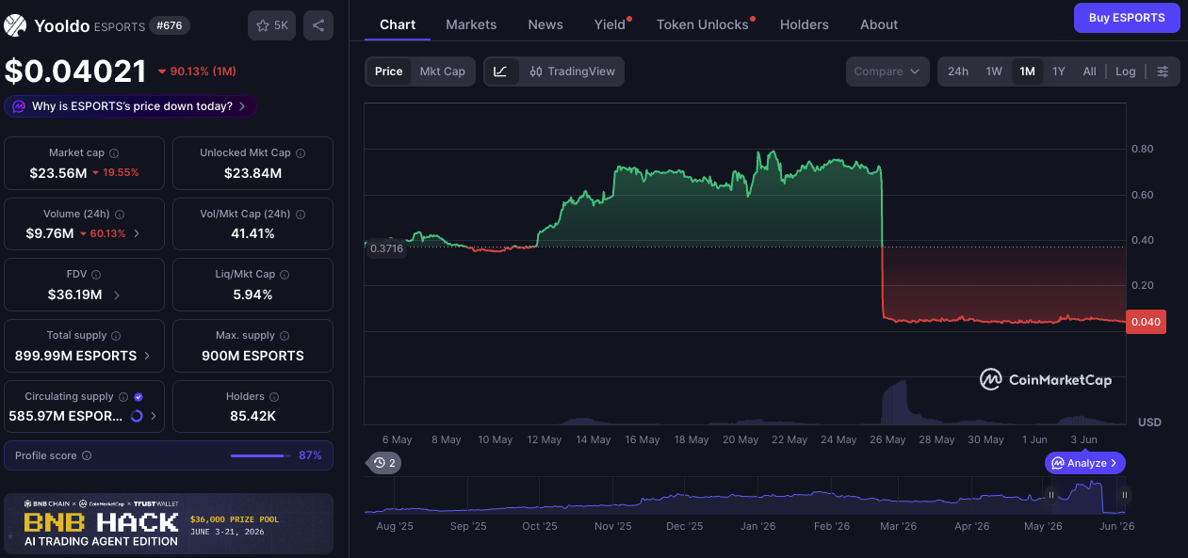Screen dimensions: 1188x558
Task: Click the left range handle on mini timeline
Action: tap(1051, 495)
